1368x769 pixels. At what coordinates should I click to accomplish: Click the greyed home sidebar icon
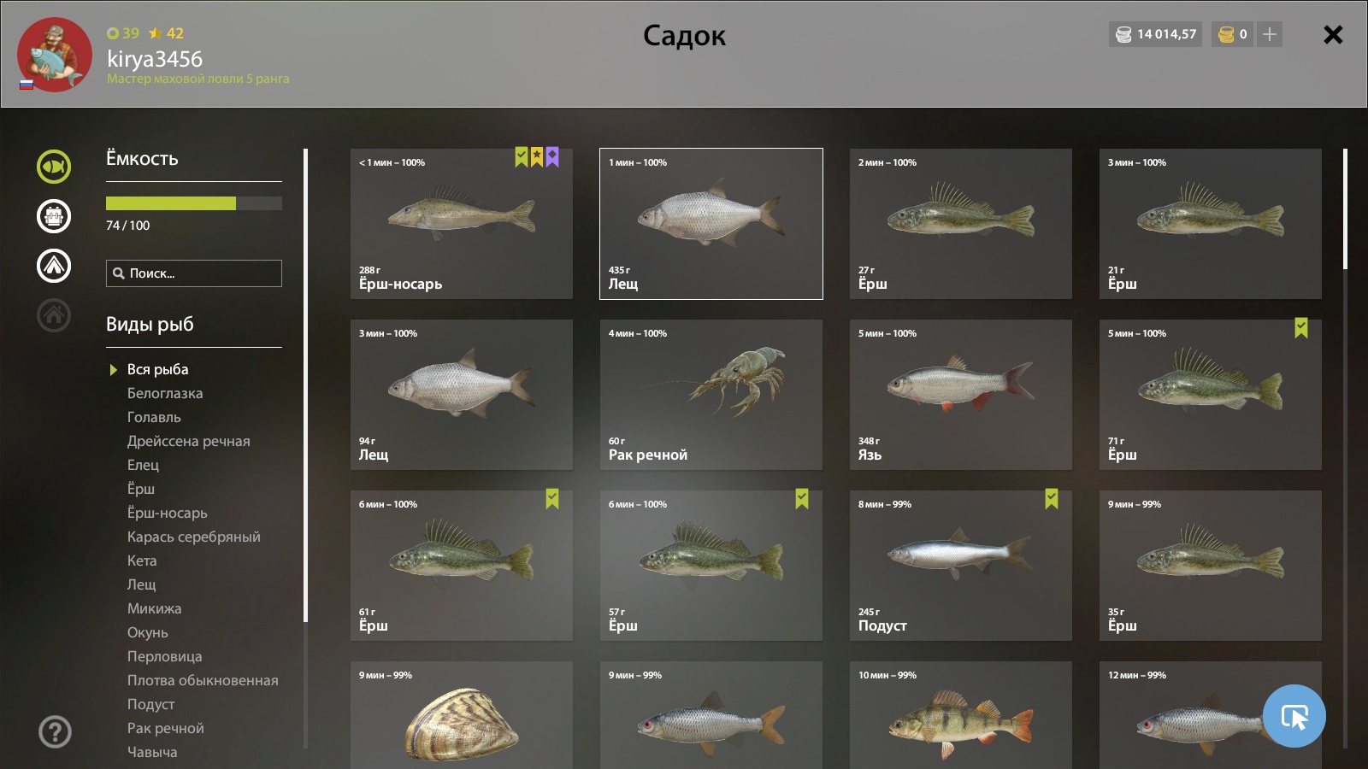click(x=54, y=315)
